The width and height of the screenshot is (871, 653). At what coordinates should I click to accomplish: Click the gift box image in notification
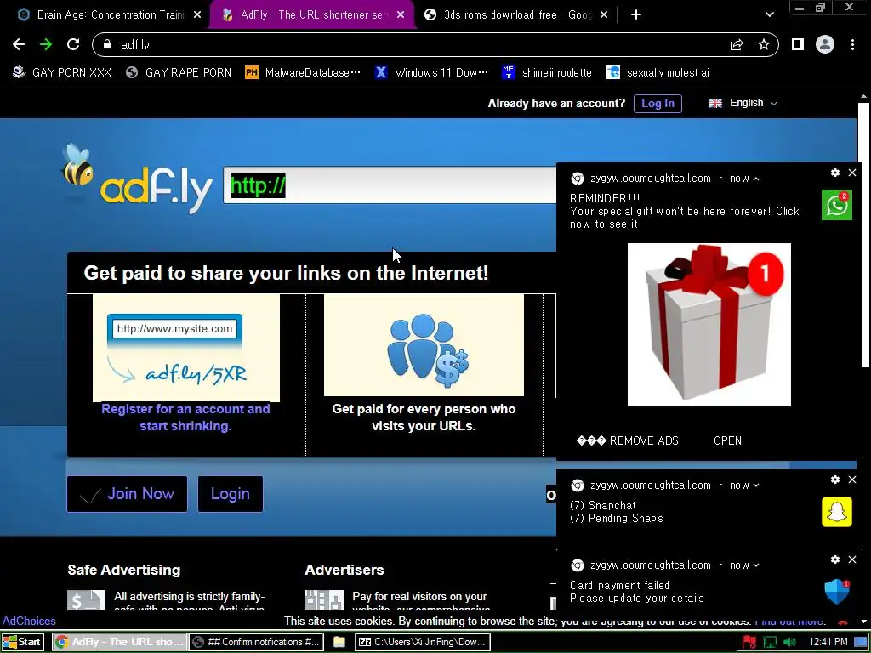pos(709,325)
